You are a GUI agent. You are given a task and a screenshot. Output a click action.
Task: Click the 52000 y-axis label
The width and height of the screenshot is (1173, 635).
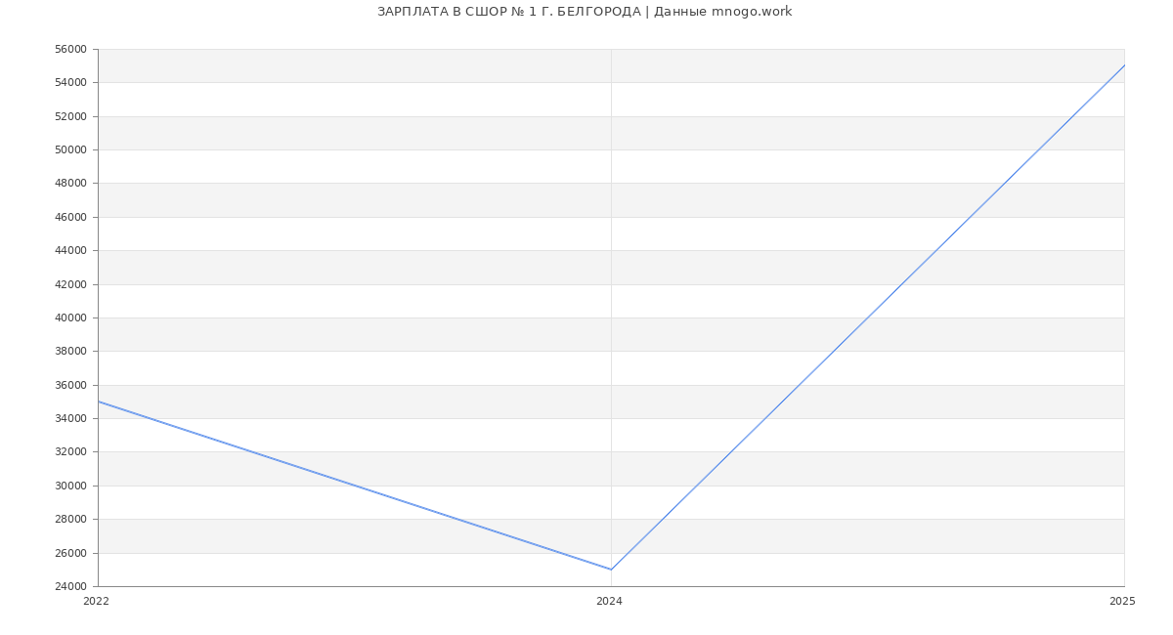tap(70, 116)
